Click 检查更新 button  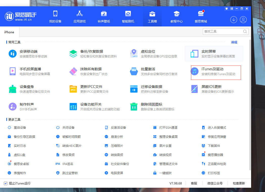pyautogui.click(x=239, y=183)
